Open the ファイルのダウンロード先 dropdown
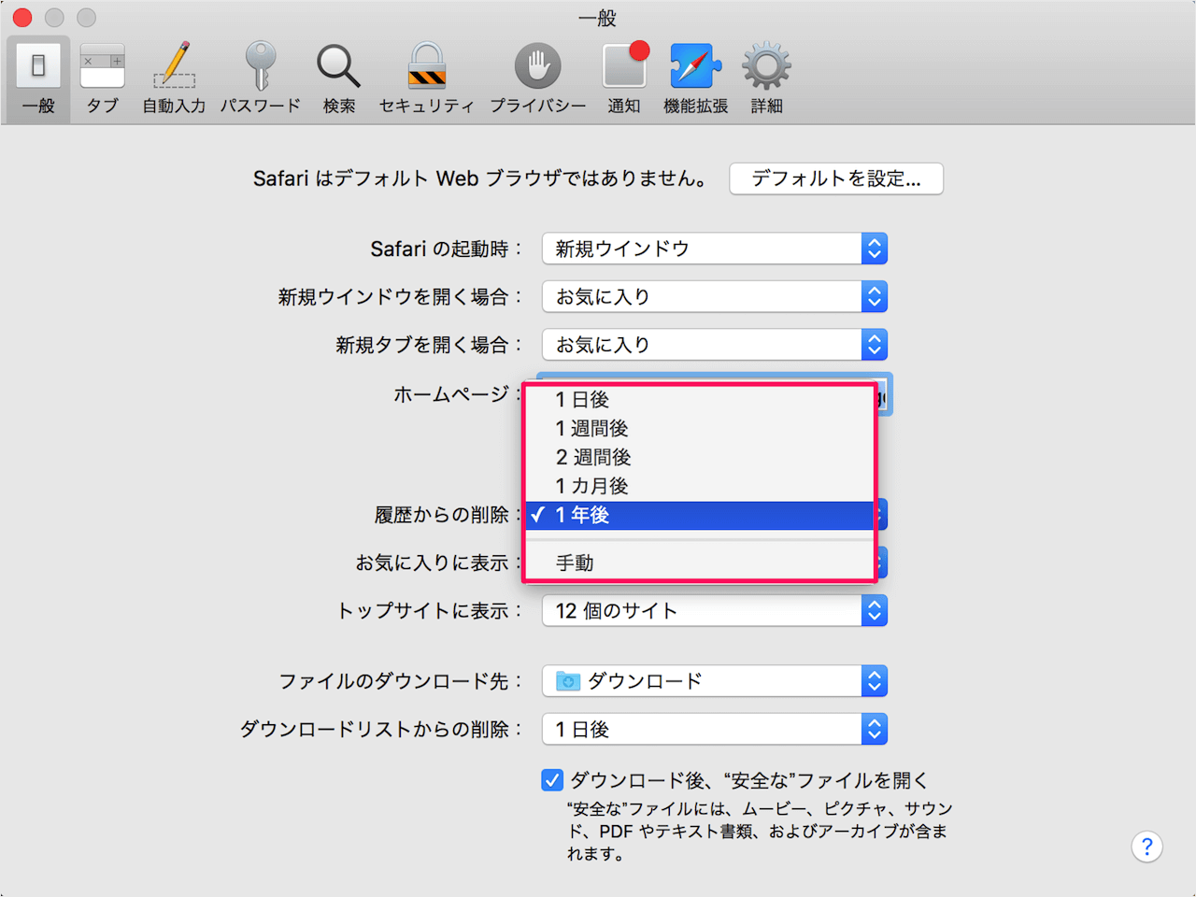The image size is (1196, 897). [715, 681]
